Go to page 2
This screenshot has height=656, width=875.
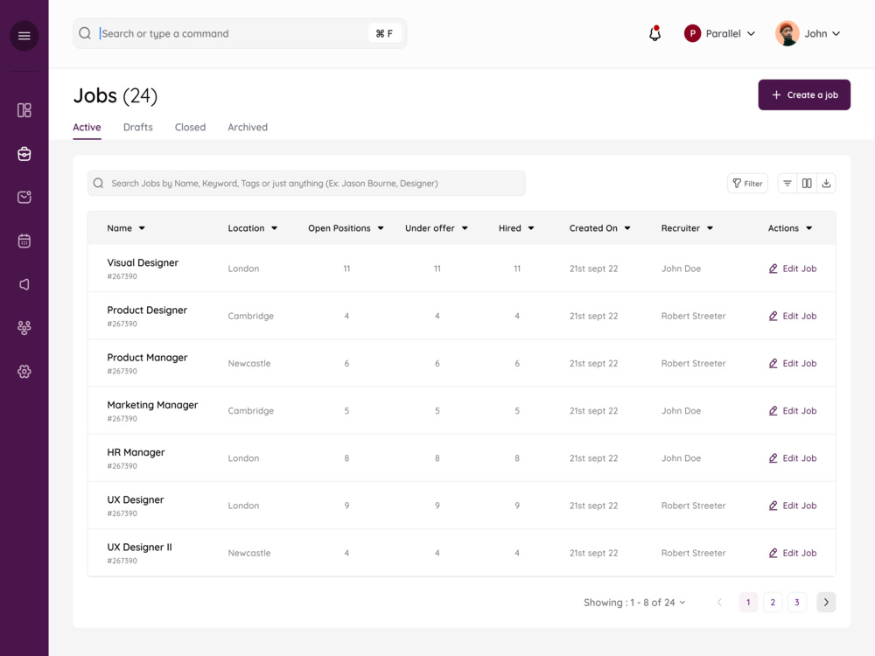773,602
